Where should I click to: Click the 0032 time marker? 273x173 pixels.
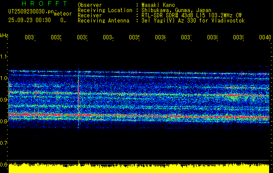coord(56,37)
